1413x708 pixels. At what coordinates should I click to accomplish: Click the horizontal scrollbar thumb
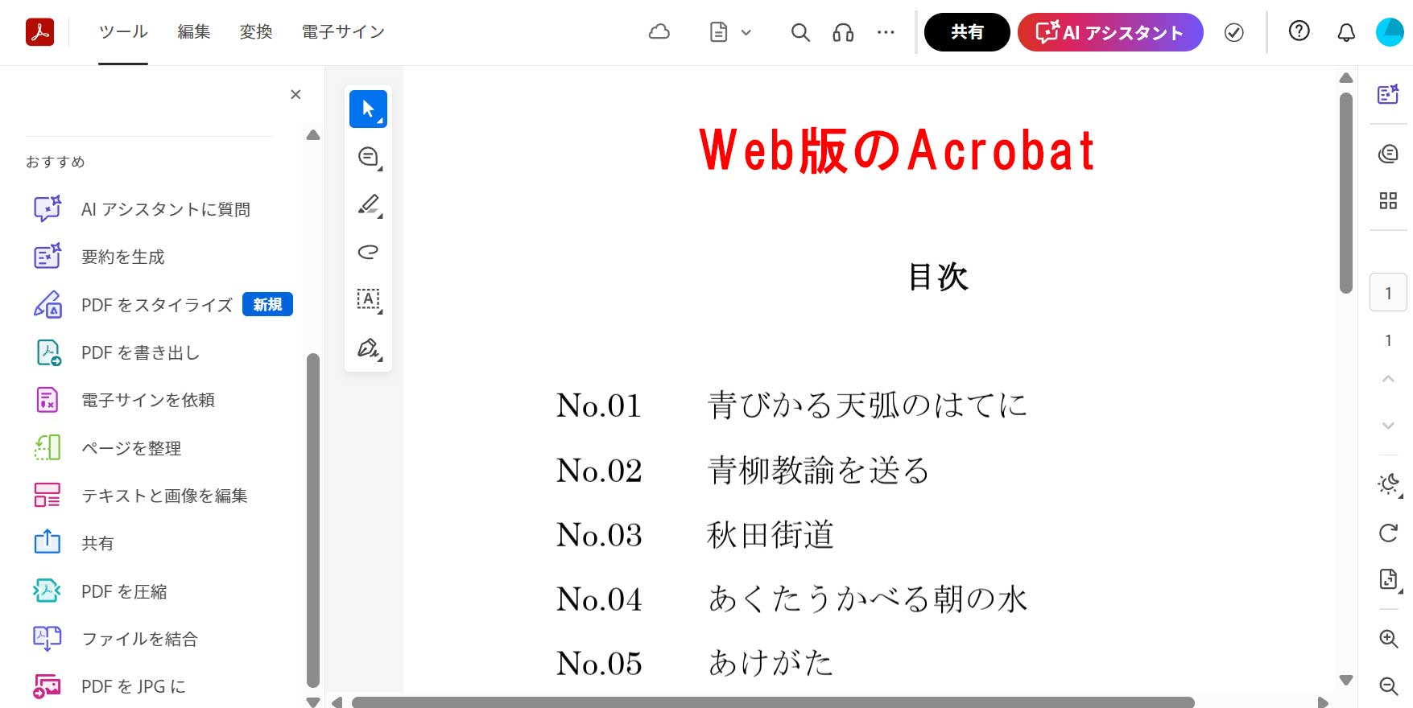click(773, 702)
